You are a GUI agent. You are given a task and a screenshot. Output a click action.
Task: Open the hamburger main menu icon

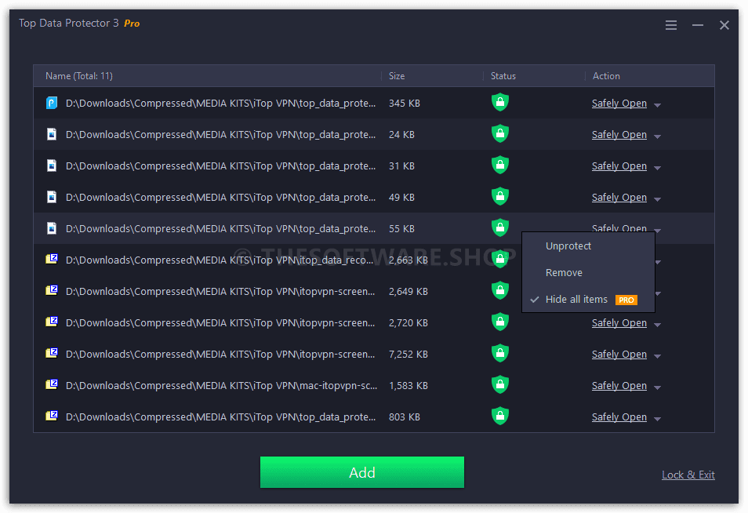click(x=670, y=25)
